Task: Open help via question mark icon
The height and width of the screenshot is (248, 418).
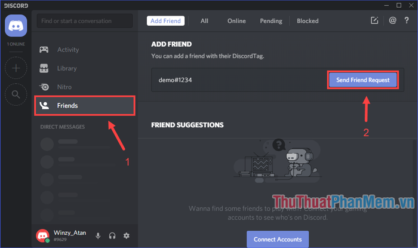Action: pos(409,21)
